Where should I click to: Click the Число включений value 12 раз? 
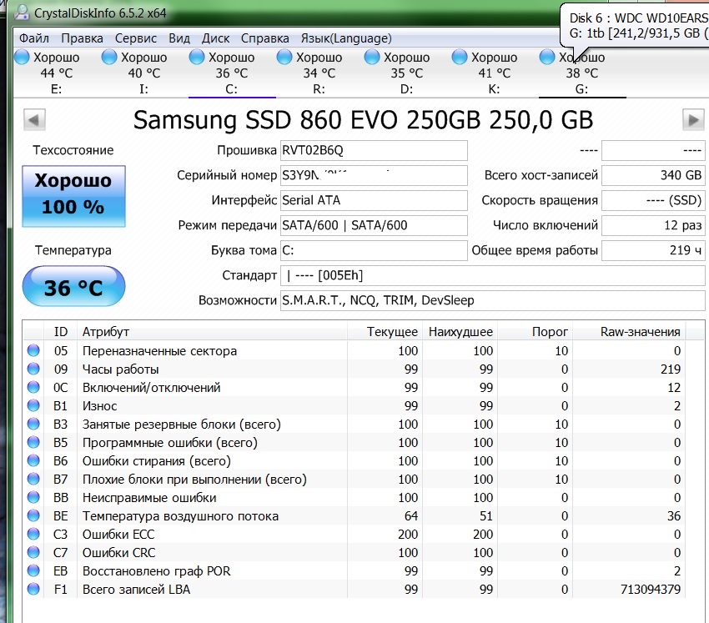point(653,225)
